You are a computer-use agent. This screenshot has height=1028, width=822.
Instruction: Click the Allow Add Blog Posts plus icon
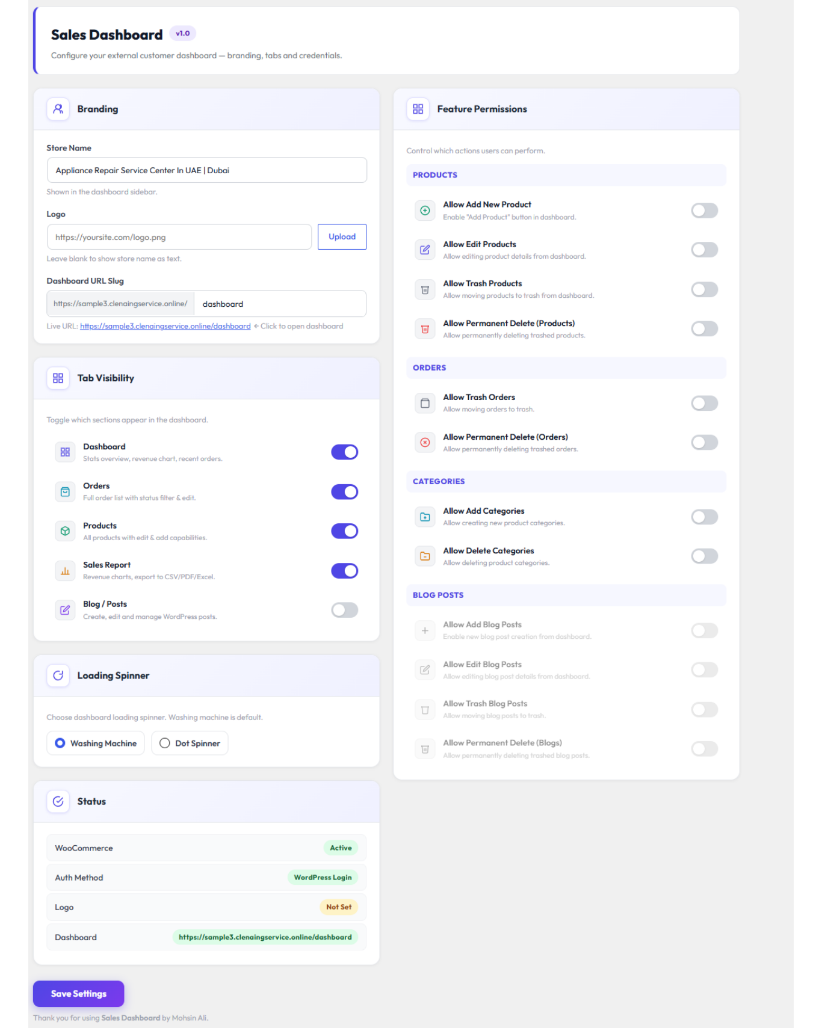tap(425, 630)
